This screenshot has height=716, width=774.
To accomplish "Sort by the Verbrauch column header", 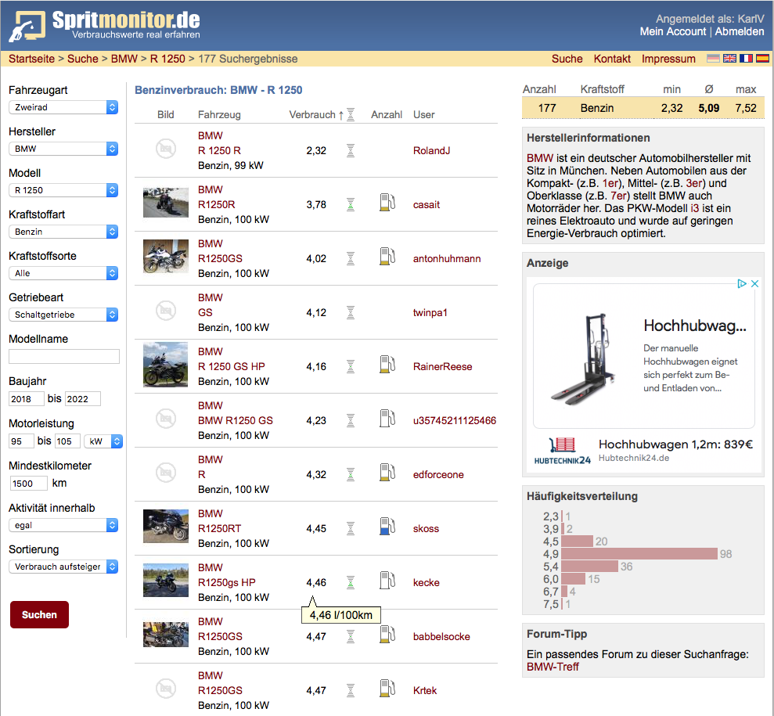I will [316, 114].
